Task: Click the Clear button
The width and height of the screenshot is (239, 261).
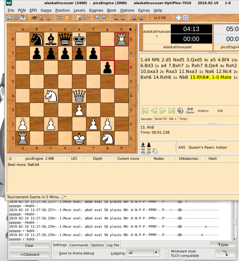Action: [x=29, y=246]
